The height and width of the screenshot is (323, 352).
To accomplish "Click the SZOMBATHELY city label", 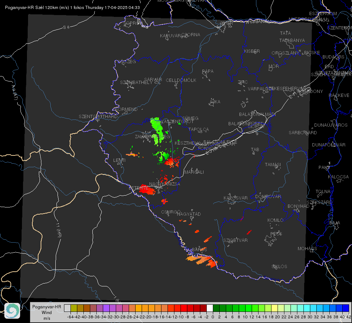I will click(136, 83).
